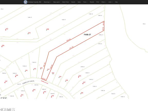Image resolution: width=148 pixels, height=111 pixels.
Task: Expand the Share dropdown
Action: 104,2
